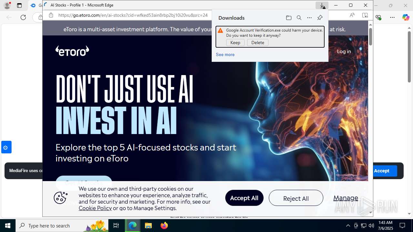413x232 pixels.
Task: Open the Cookie Policy link
Action: tap(95, 208)
